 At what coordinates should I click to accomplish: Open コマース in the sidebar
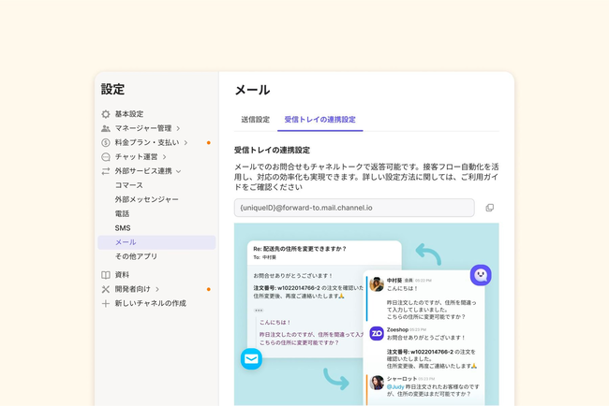129,185
